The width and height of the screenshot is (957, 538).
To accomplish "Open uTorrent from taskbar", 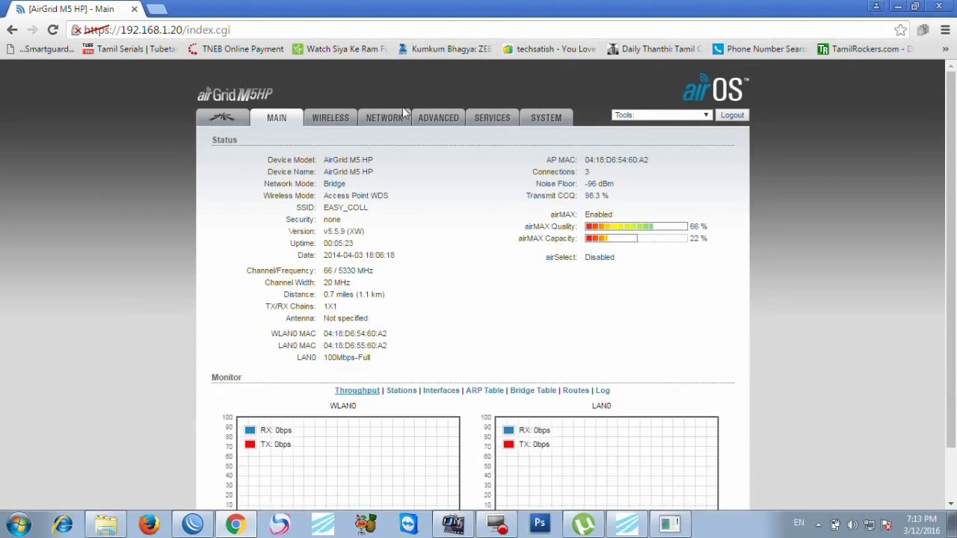I will coord(583,524).
